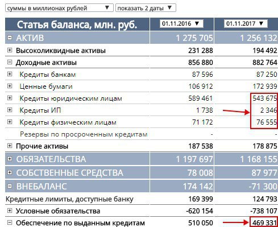Screen dimensions: 278x227
Task: Click the value 469 331
Action: pyautogui.click(x=265, y=223)
